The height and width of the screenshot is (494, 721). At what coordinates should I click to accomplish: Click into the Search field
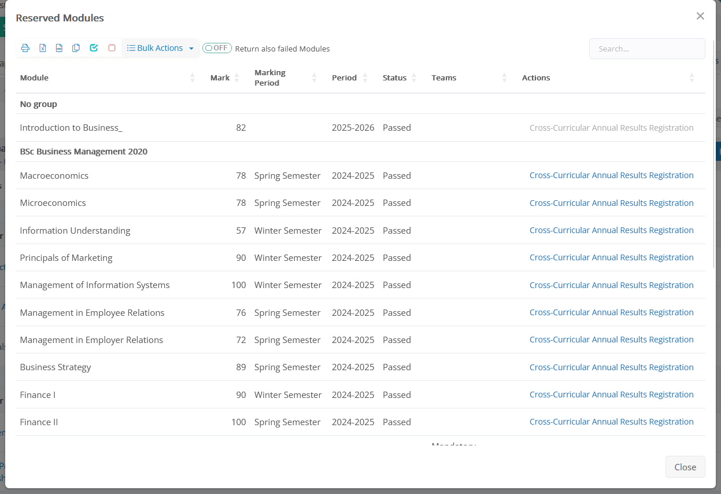tap(646, 49)
